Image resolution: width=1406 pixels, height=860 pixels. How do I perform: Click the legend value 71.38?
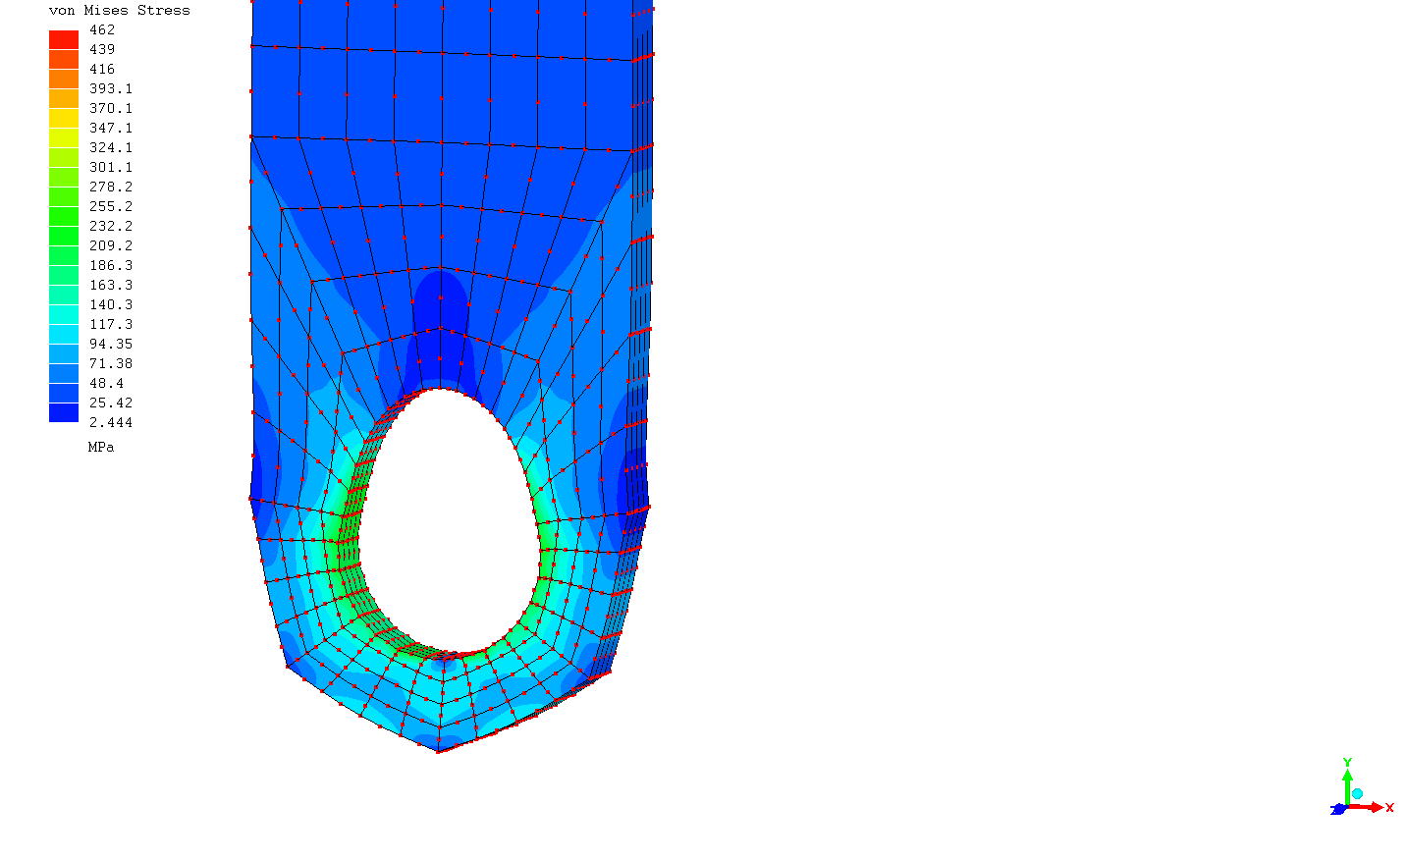111,363
